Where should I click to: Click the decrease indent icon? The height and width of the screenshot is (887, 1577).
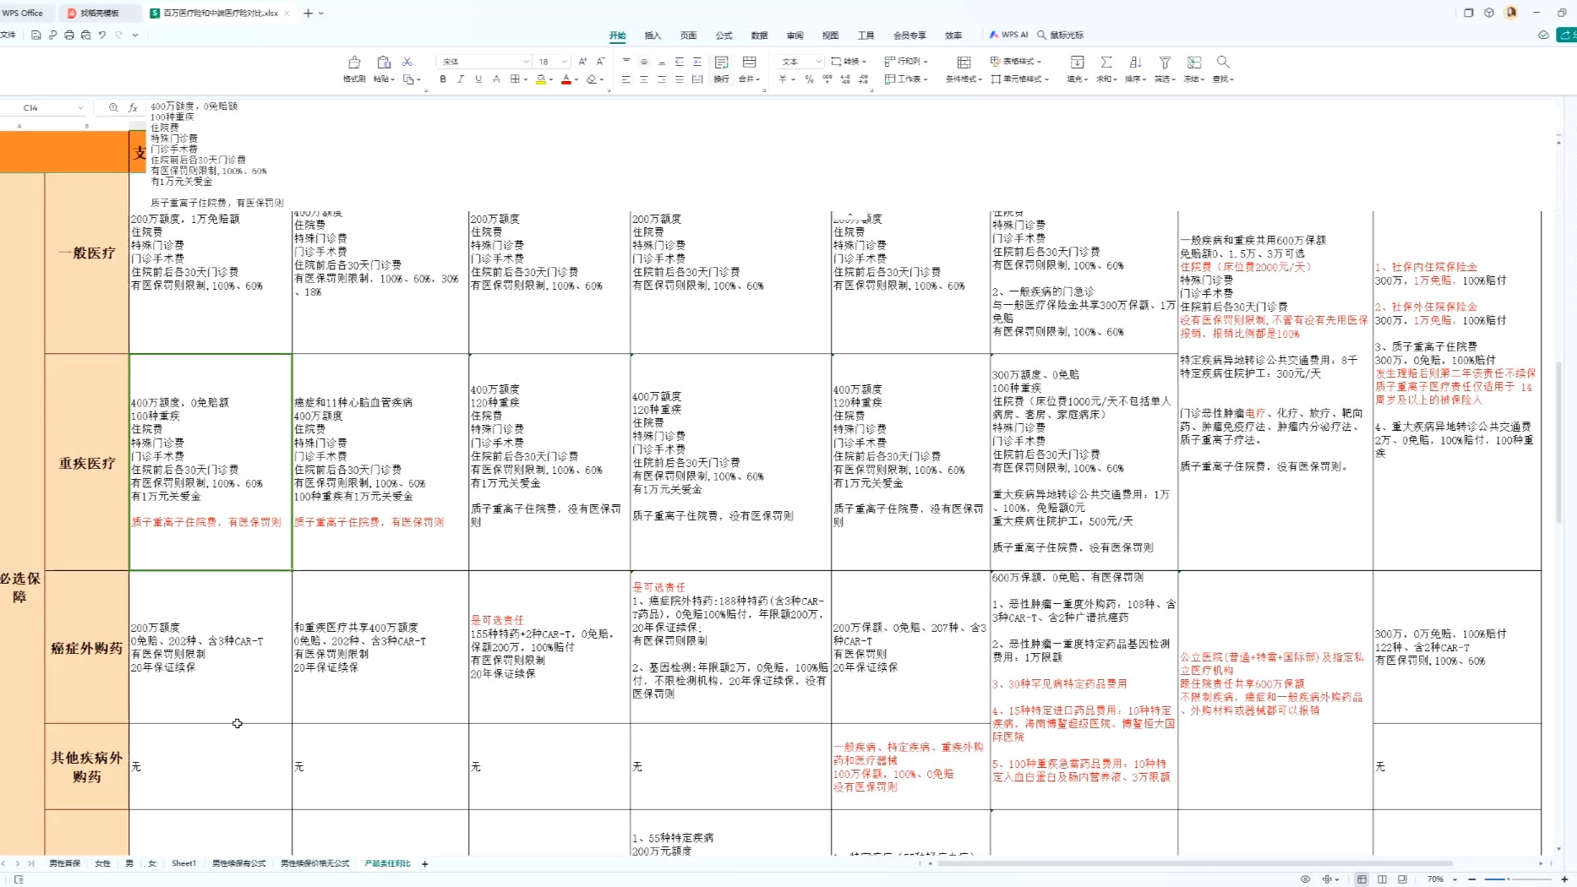pos(679,62)
